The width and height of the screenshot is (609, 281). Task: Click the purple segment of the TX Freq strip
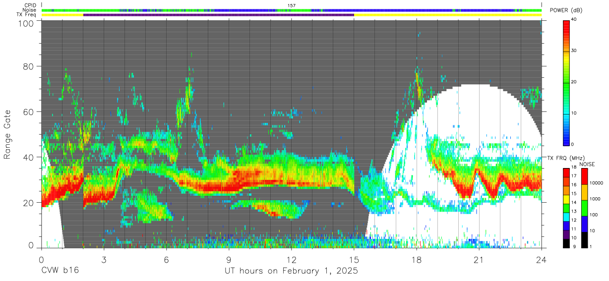coord(218,15)
